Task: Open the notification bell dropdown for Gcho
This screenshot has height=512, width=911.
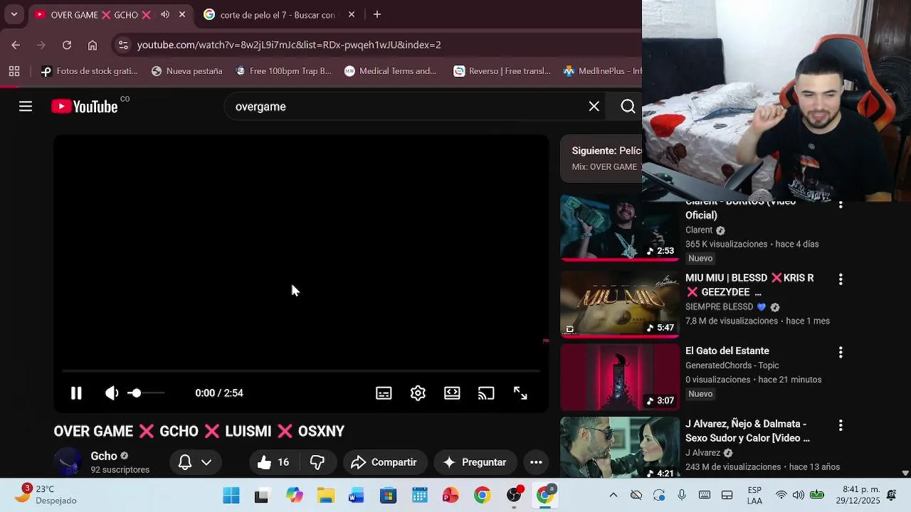Action: (195, 462)
